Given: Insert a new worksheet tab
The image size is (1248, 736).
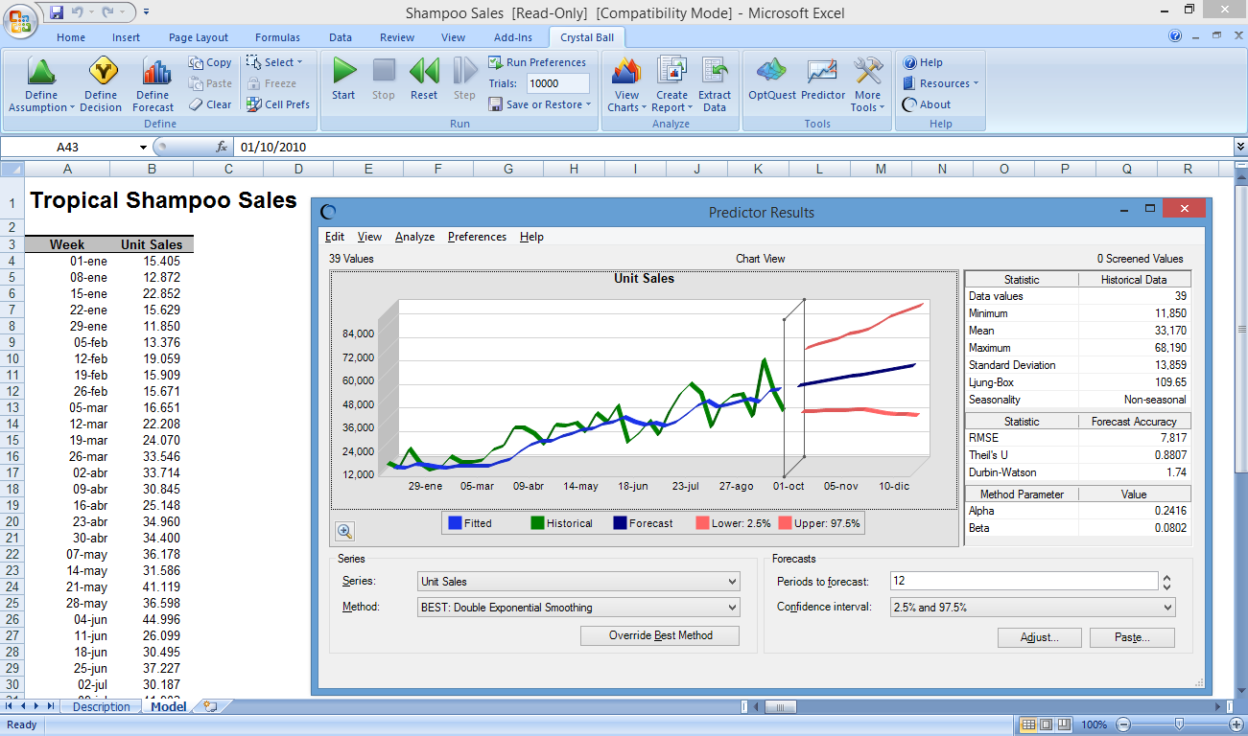Looking at the screenshot, I should click(210, 706).
